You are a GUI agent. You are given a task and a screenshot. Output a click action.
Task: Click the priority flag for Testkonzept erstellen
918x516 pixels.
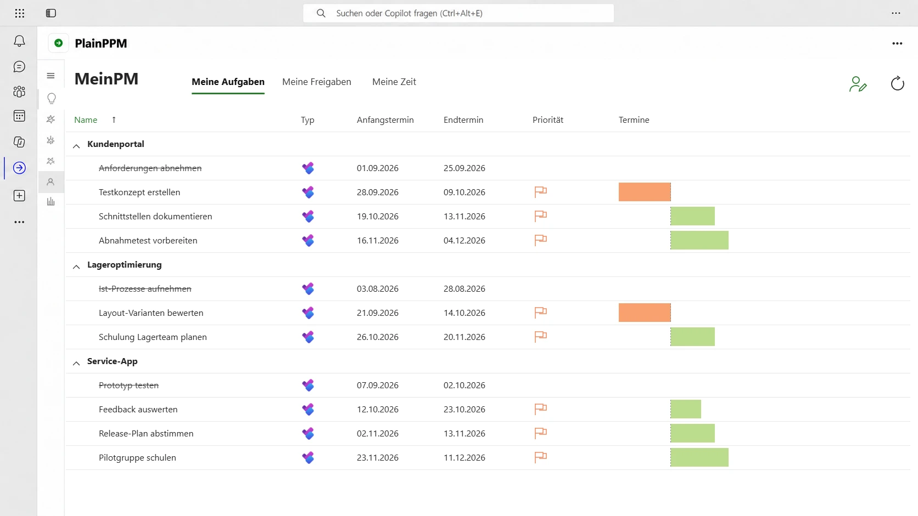541,192
